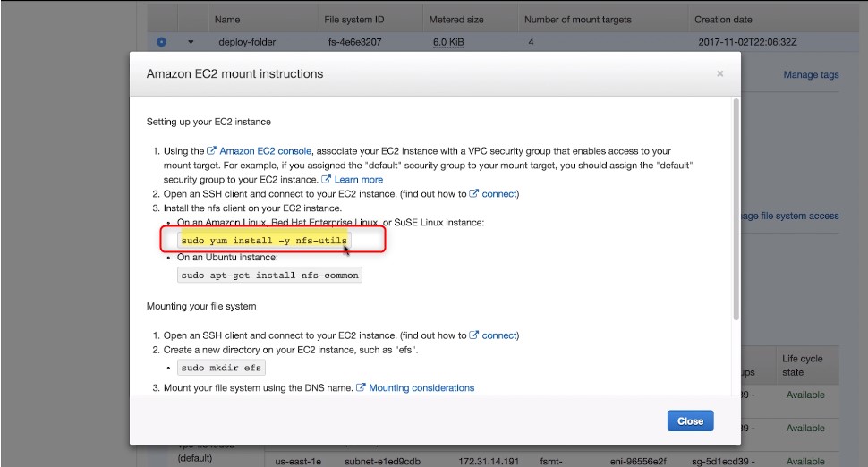The image size is (868, 467).
Task: Click the external-link icon before Amazon EC2 console
Action: pyautogui.click(x=211, y=150)
